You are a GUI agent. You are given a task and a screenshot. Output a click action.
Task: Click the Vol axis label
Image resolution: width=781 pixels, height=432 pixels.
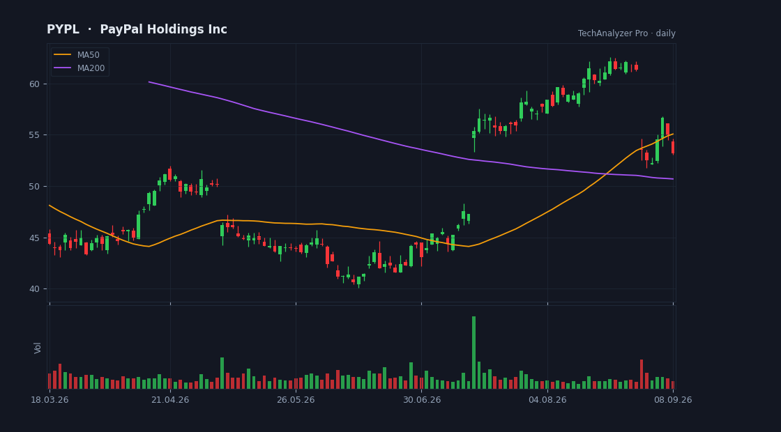(38, 348)
